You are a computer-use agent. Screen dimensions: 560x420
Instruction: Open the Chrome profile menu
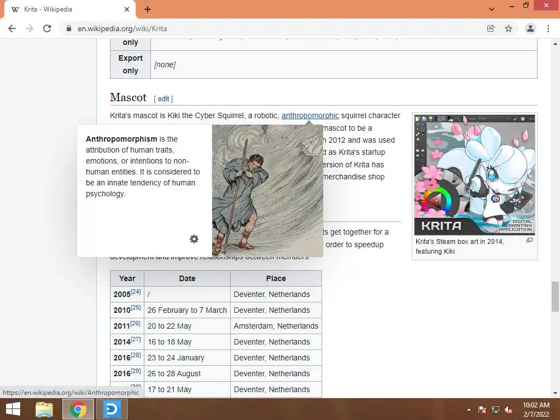pyautogui.click(x=530, y=28)
